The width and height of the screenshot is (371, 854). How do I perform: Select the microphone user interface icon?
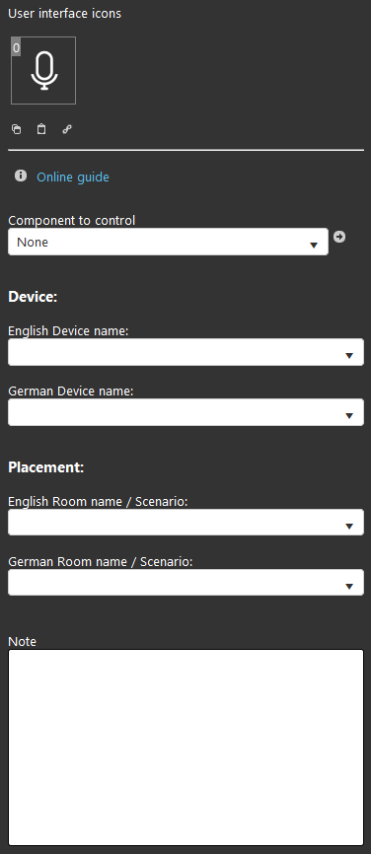[x=43, y=70]
